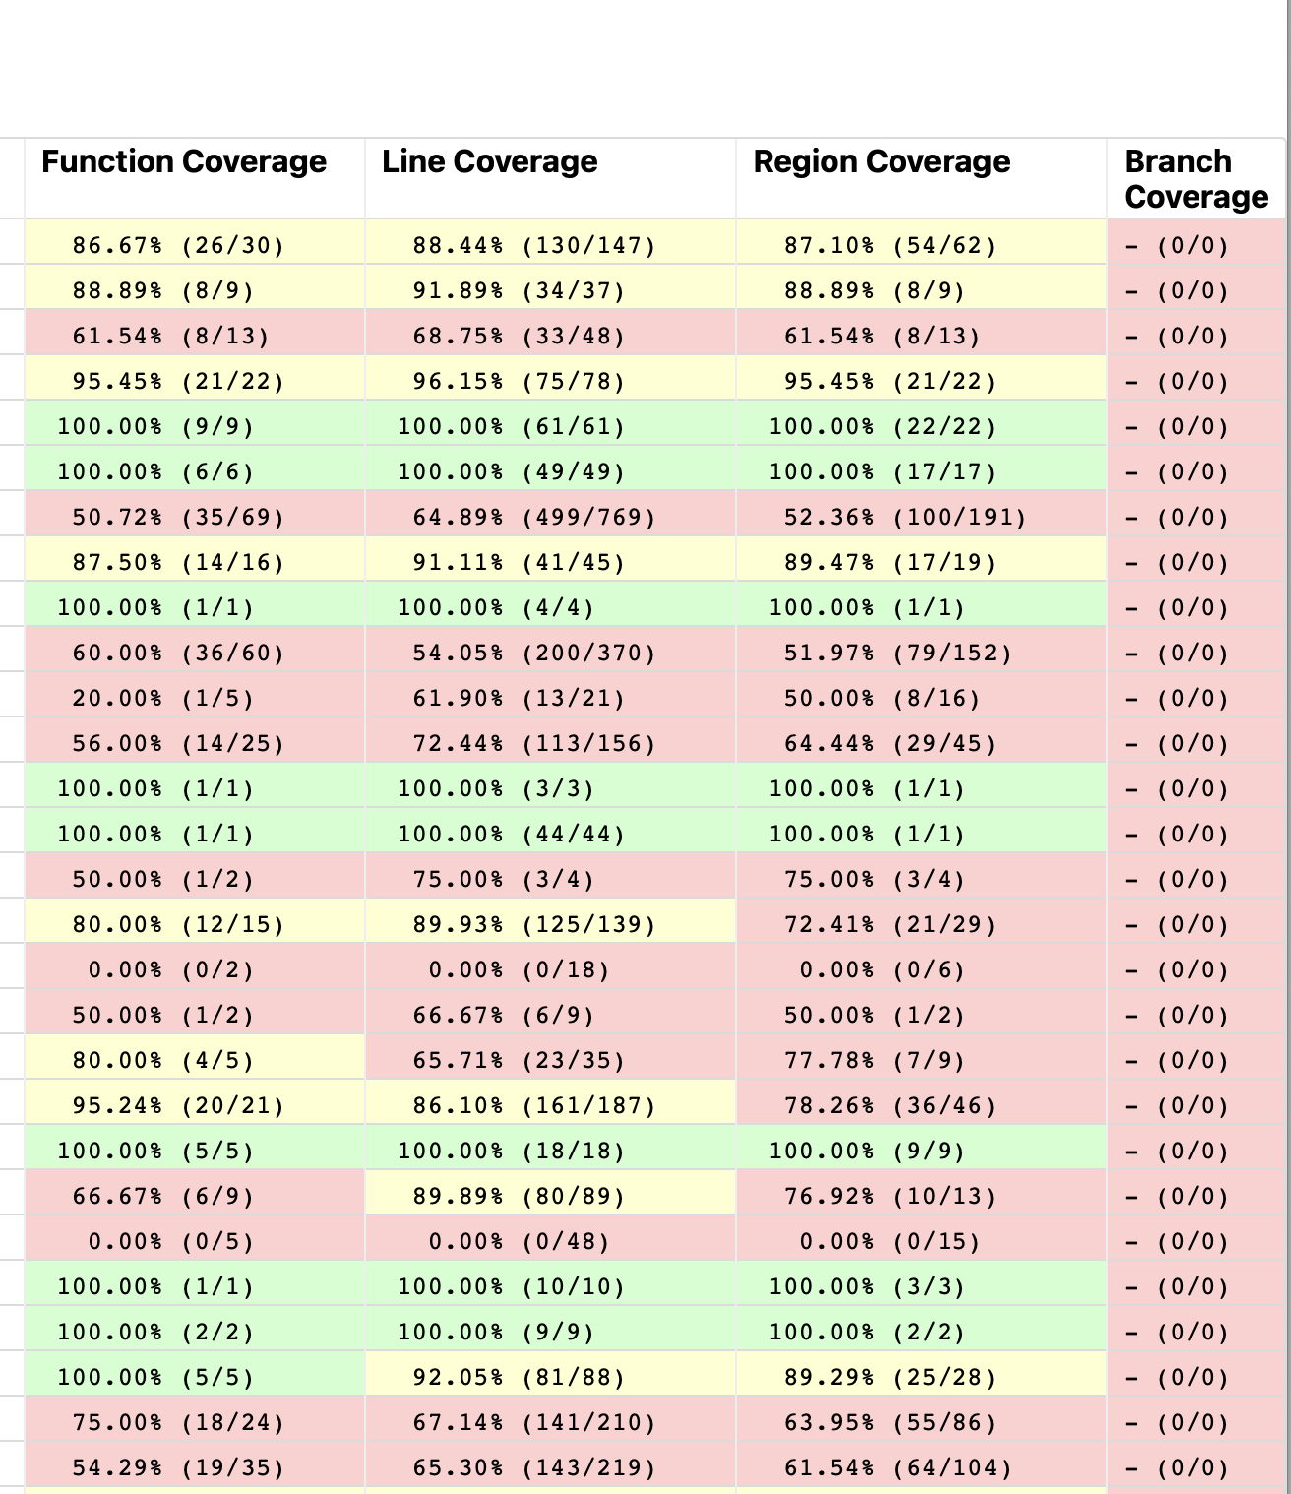
Task: Select the 0.00% (0/18) line coverage cell
Action: point(519,969)
